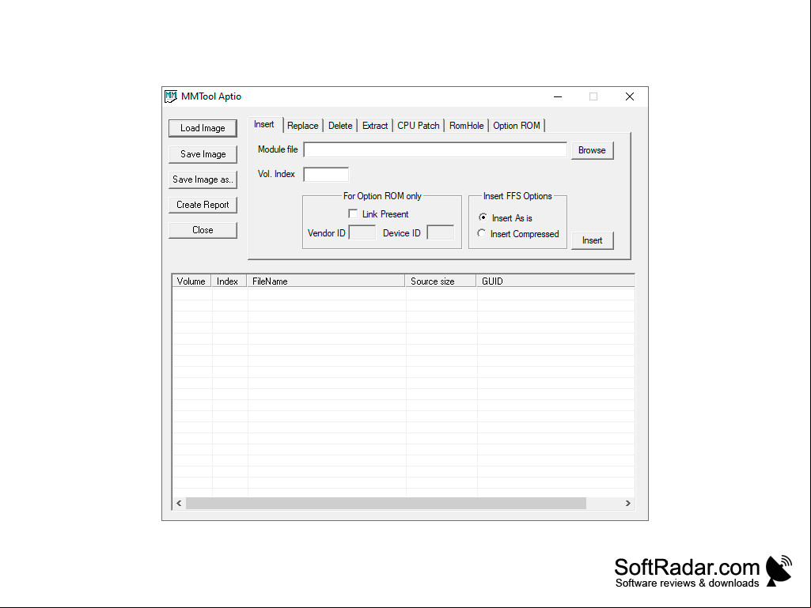Close the MMTool Aptio window
This screenshot has height=608, width=811.
pyautogui.click(x=630, y=96)
